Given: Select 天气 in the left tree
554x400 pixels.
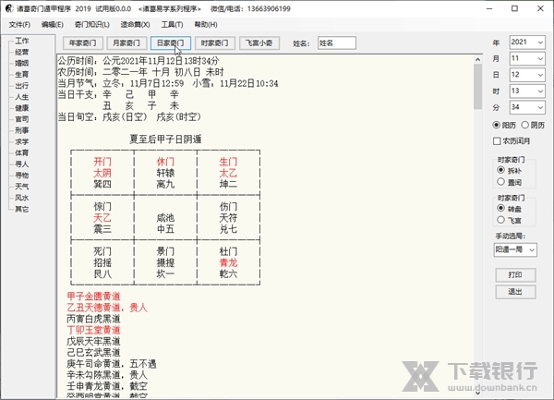Looking at the screenshot, I should [x=21, y=187].
